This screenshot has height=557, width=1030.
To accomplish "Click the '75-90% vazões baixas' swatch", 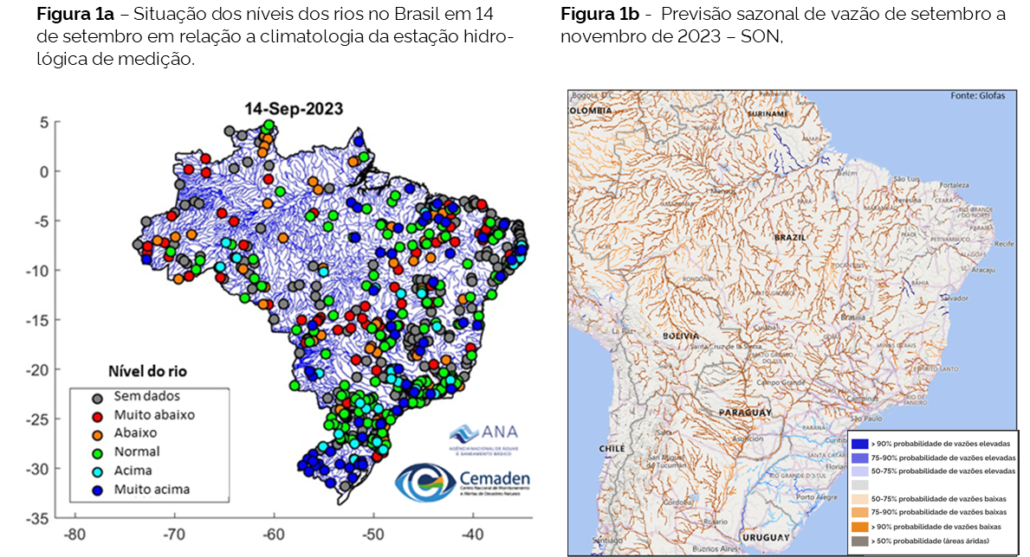I will pos(859,512).
